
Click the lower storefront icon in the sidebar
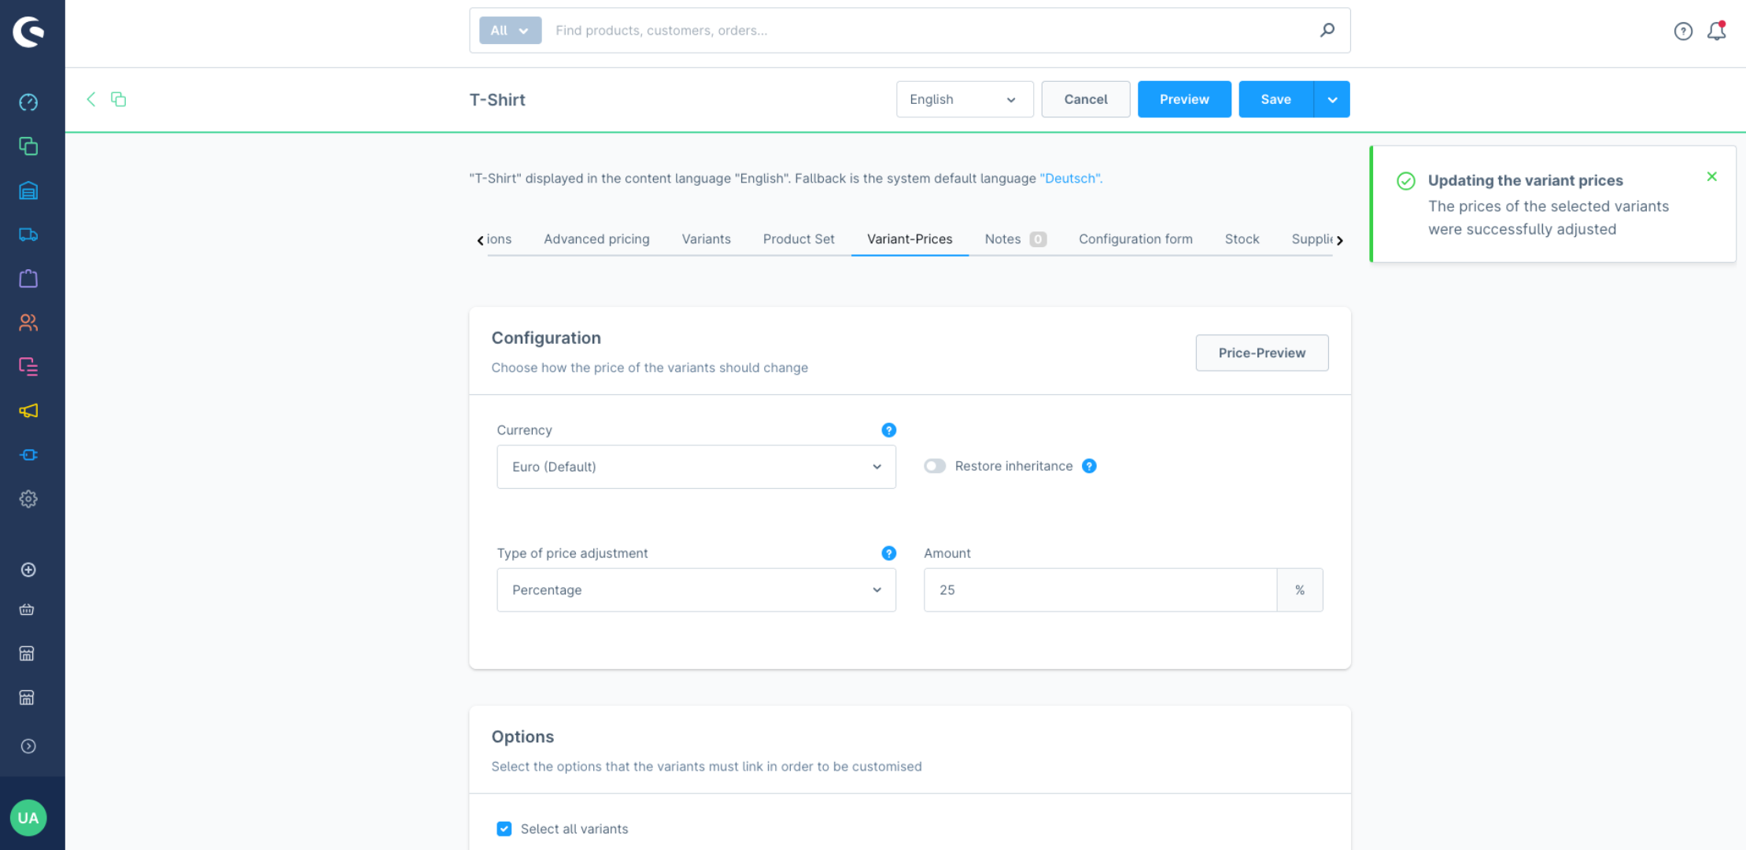coord(27,698)
